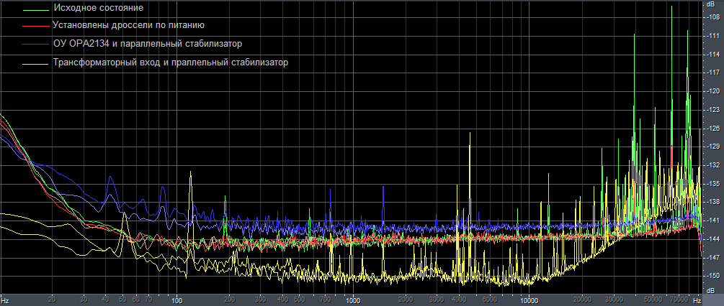
Task: Click the dB unit label on vertical axis
Action: pos(711,4)
